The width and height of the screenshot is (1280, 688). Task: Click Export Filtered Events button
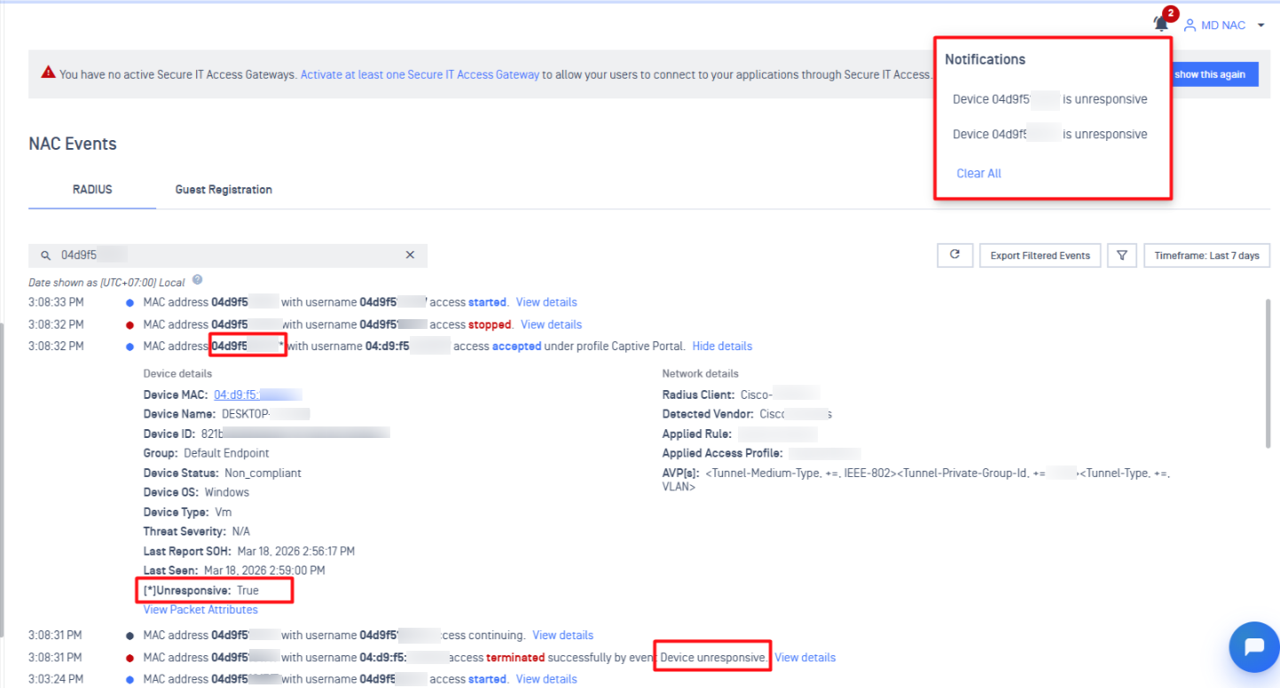pyautogui.click(x=1040, y=255)
